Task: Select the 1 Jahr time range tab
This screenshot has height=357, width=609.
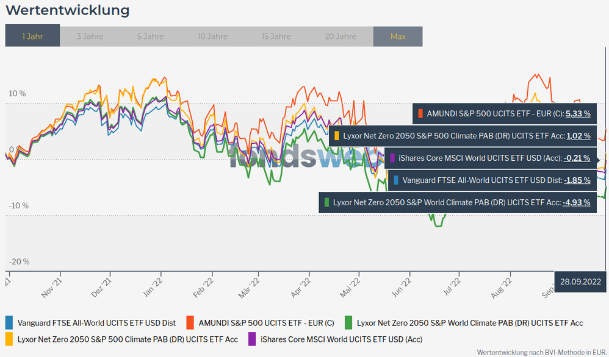Action: (x=32, y=37)
